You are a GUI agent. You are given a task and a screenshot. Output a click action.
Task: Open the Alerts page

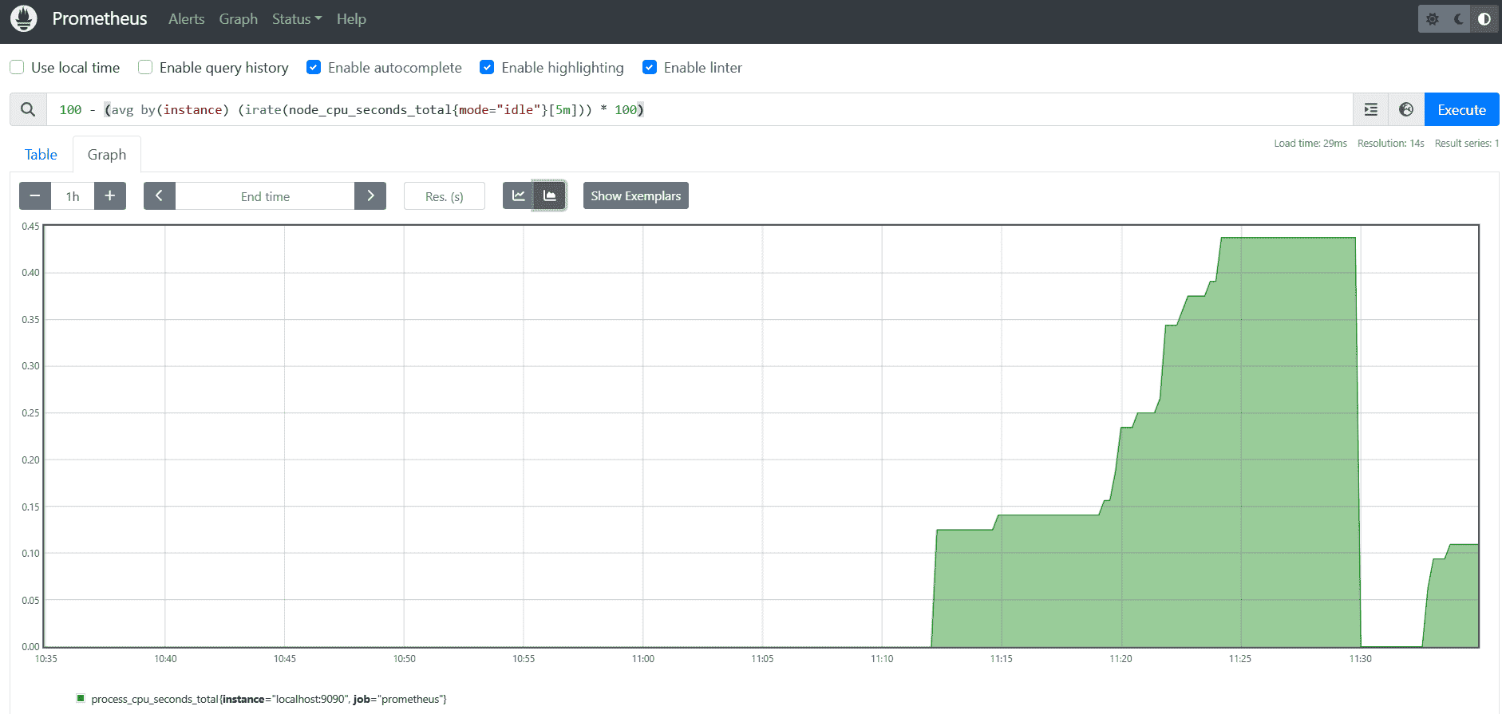coord(186,19)
